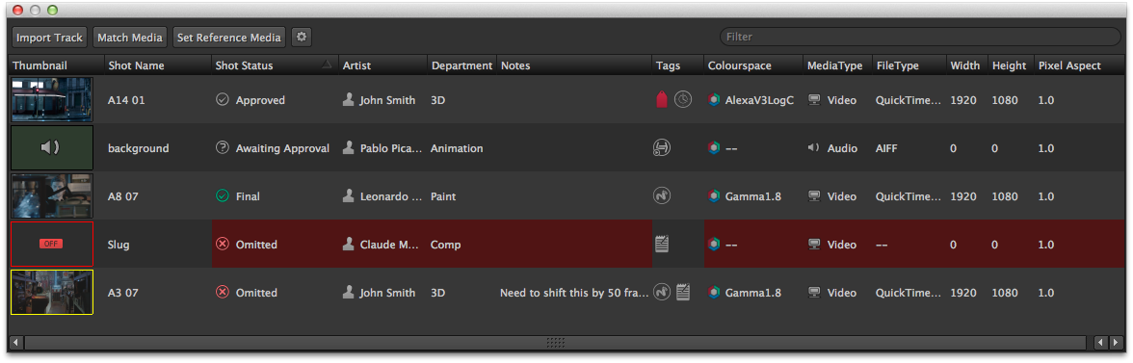Click colourspace icon next to AlexaV3LogC
Screen dimensions: 1133x363
tap(714, 99)
